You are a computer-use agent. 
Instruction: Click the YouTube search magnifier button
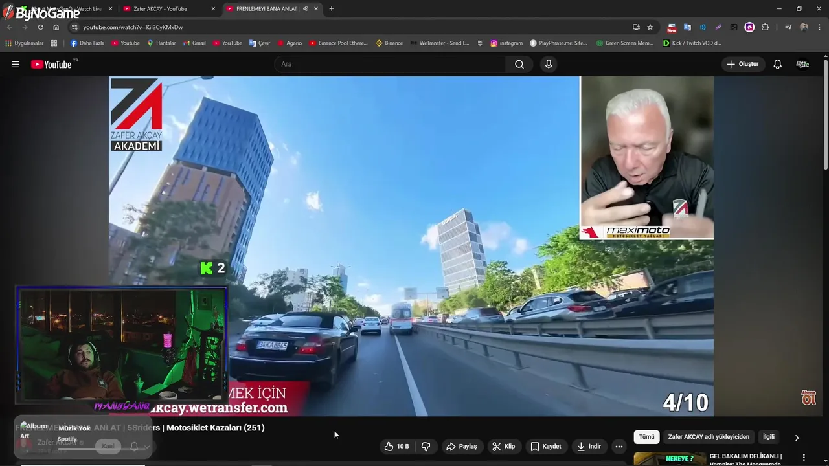coord(519,64)
